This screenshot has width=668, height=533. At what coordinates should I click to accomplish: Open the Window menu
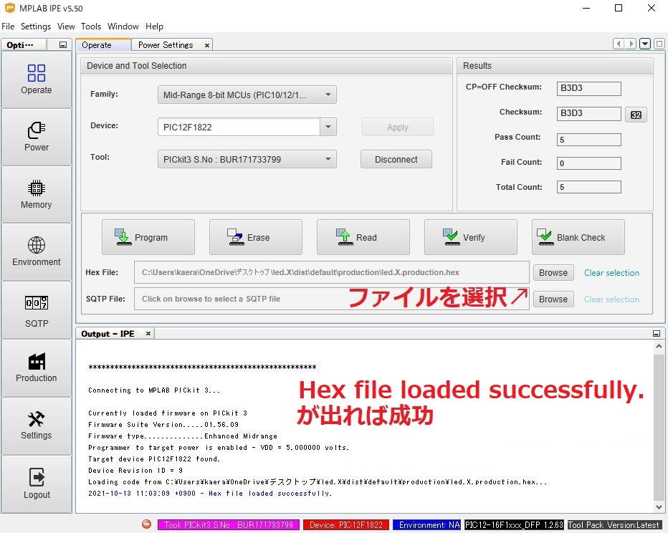[x=123, y=27]
